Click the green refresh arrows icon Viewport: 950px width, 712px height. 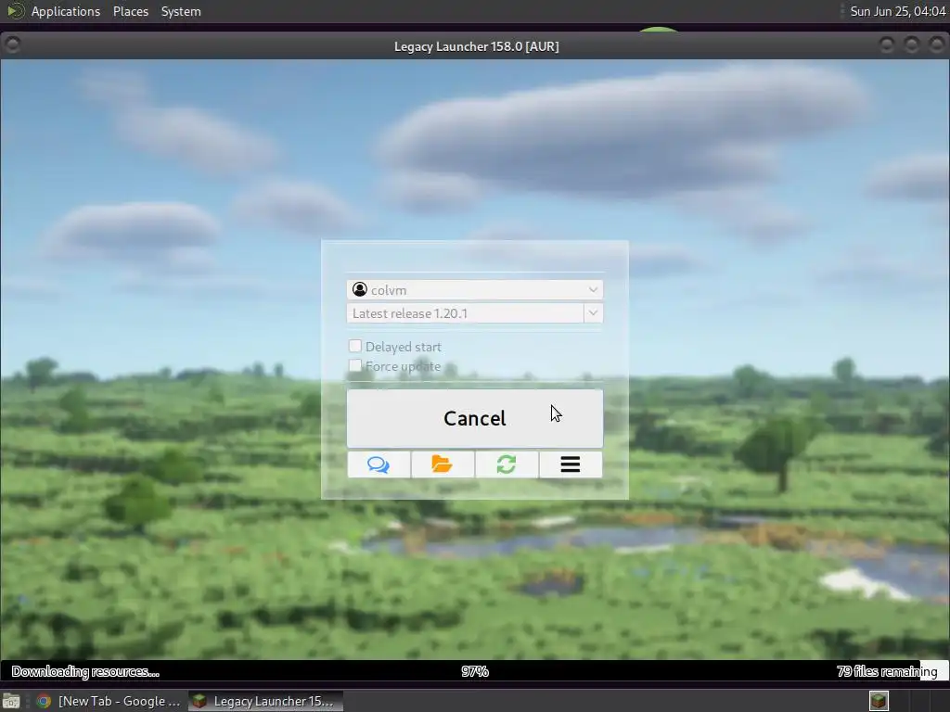[507, 464]
